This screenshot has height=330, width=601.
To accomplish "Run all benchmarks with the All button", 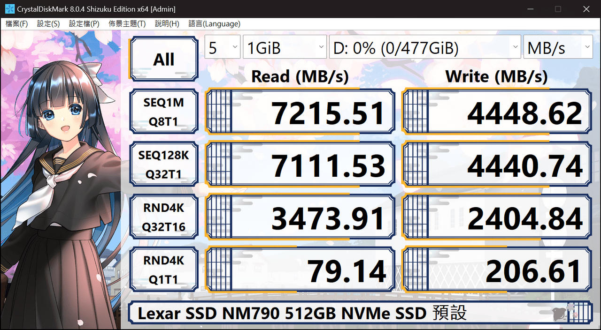I will (x=164, y=59).
